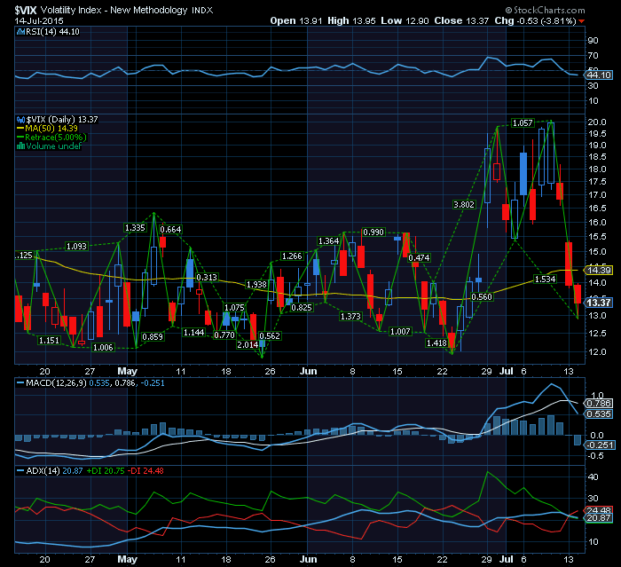Click the yellow MA value tag 14.39

point(599,271)
